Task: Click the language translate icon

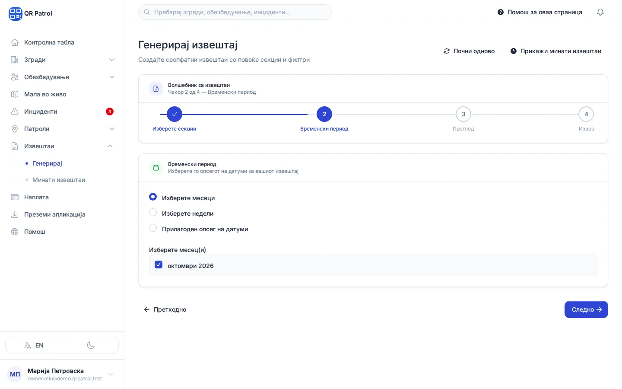Action: coord(28,345)
